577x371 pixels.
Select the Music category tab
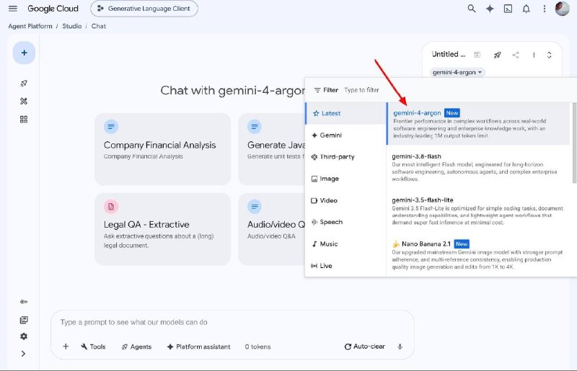click(x=345, y=243)
